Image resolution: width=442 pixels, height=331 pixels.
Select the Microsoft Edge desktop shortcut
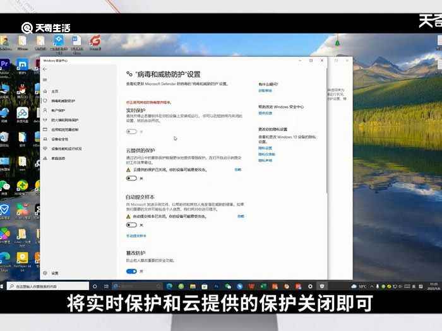coord(5,262)
